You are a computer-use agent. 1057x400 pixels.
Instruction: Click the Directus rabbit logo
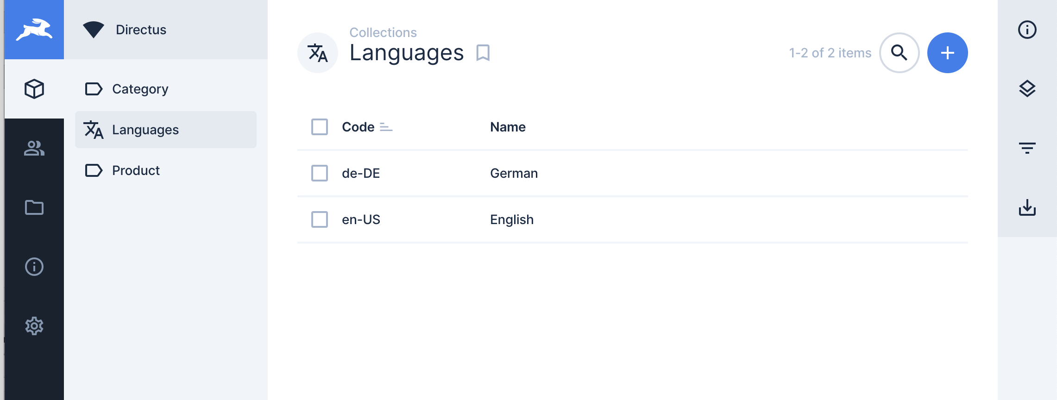click(34, 30)
